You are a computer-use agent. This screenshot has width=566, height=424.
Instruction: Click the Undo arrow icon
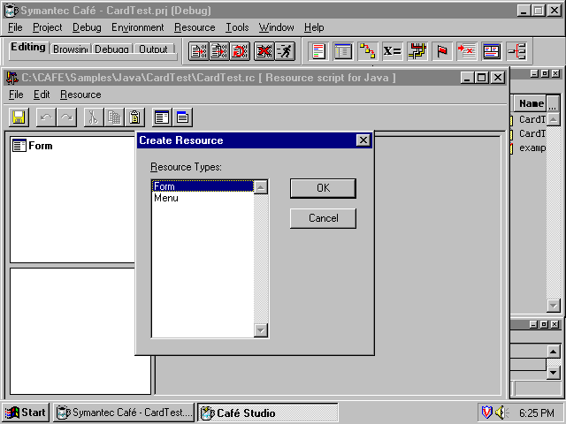pos(46,117)
